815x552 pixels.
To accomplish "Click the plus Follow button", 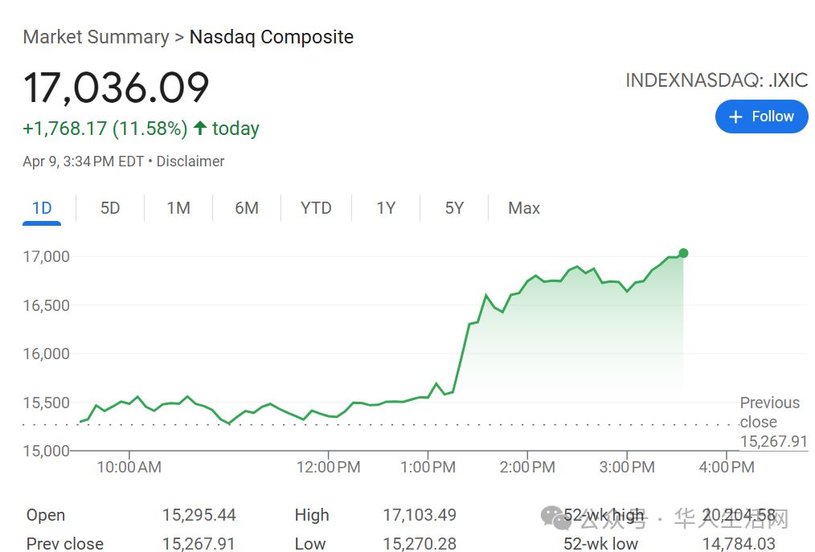I will (x=761, y=117).
